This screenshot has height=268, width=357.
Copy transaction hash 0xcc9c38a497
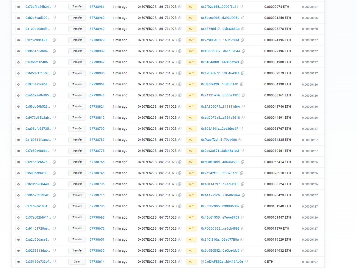[54, 40]
